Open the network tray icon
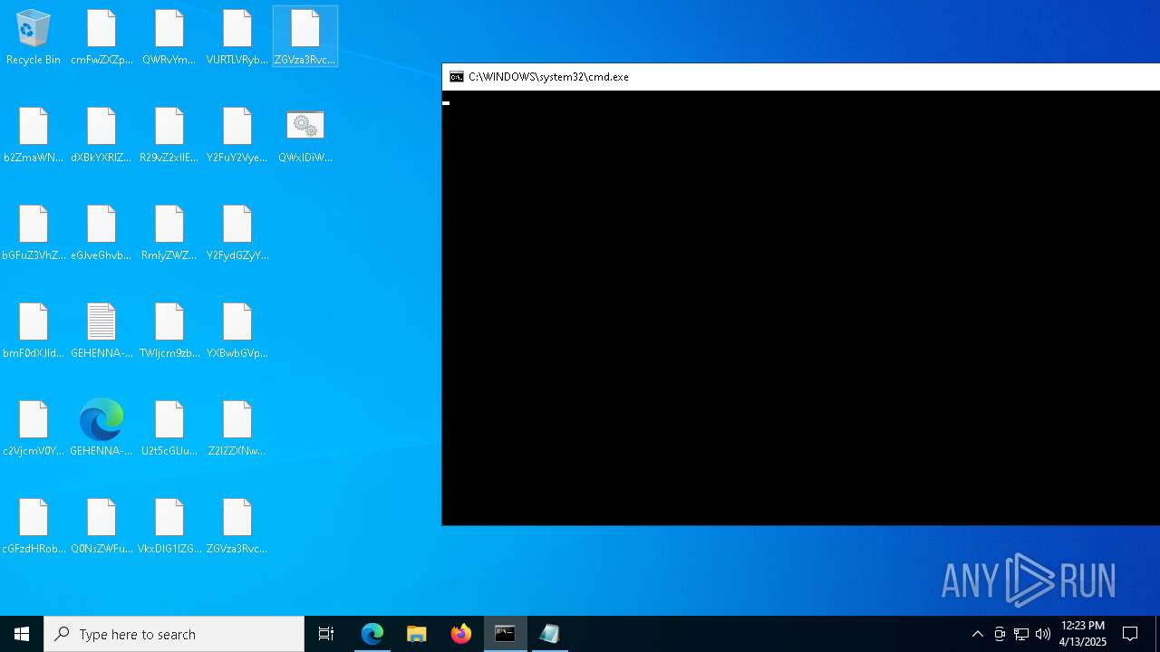This screenshot has width=1160, height=652. [1021, 634]
